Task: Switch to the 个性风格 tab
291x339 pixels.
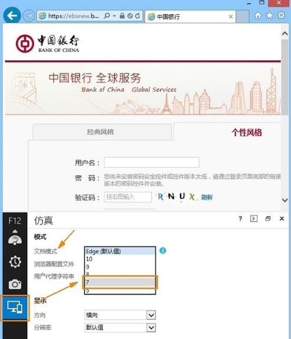Action: (x=247, y=132)
